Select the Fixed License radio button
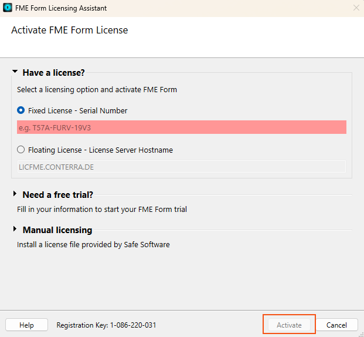The height and width of the screenshot is (337, 364). click(x=21, y=110)
